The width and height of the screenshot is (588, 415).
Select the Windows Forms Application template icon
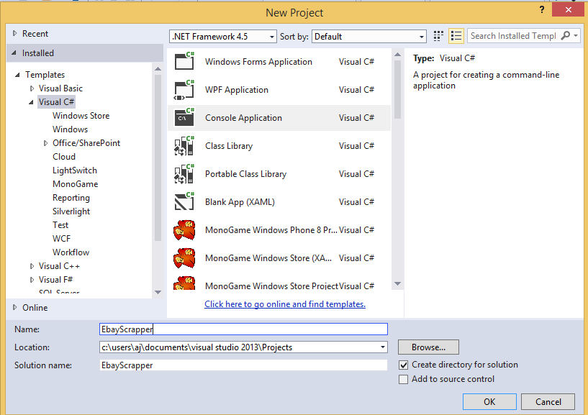[x=184, y=61]
